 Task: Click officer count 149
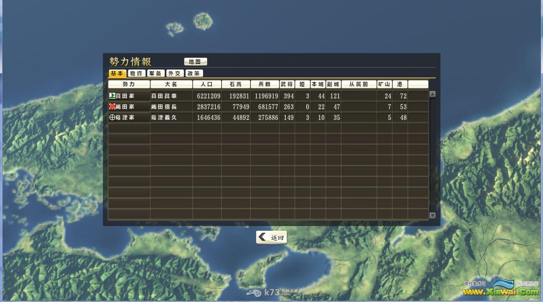pyautogui.click(x=289, y=117)
